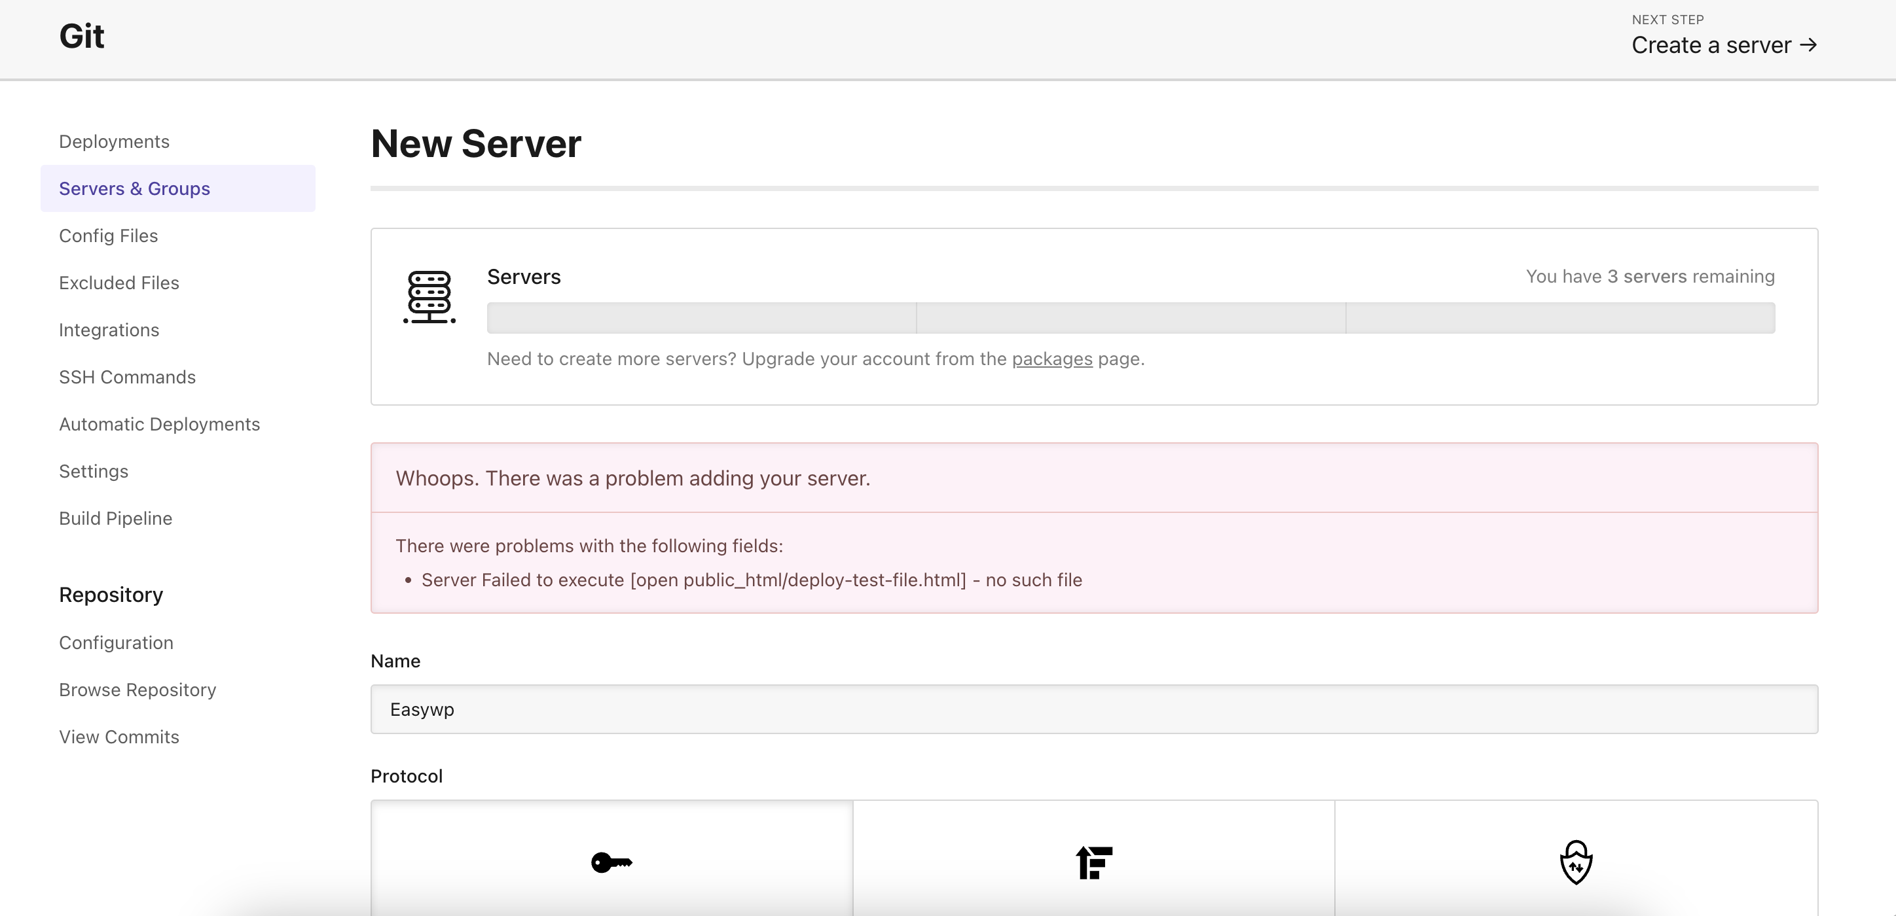Select Servers & Groups in sidebar
The height and width of the screenshot is (916, 1896).
[135, 188]
